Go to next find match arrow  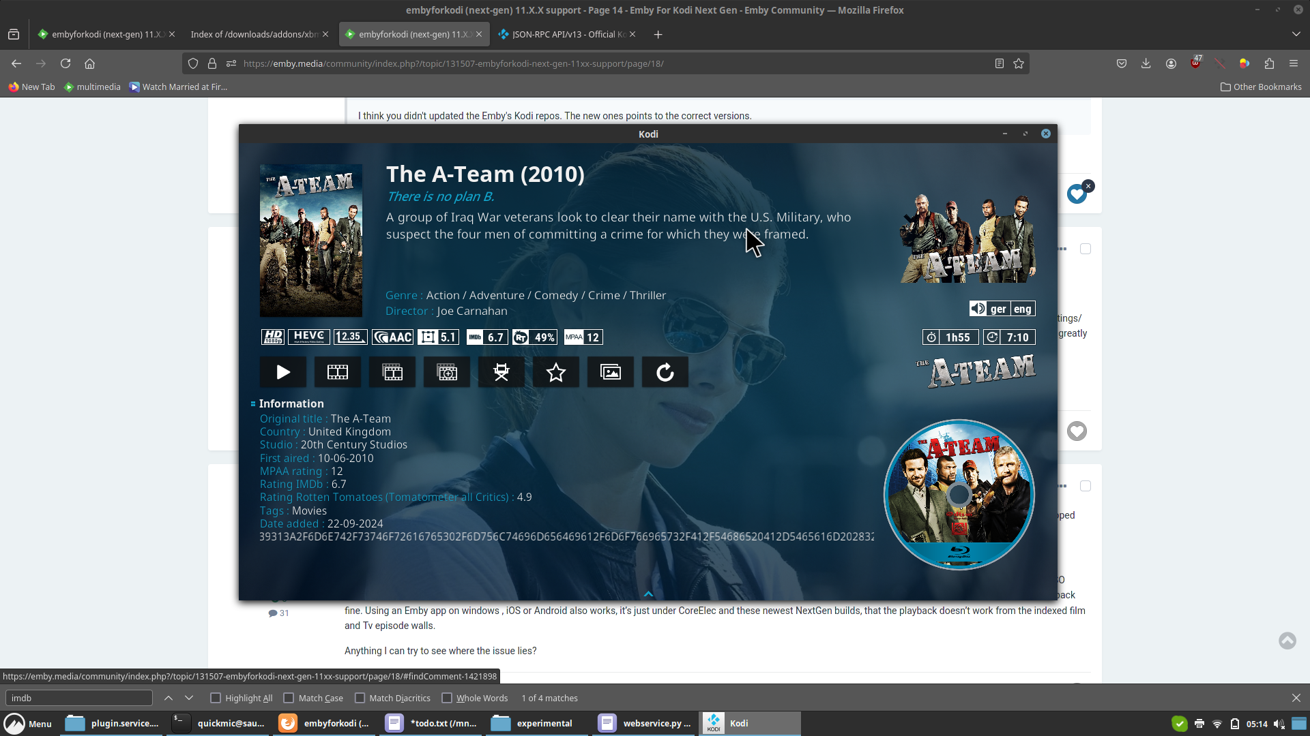coord(189,698)
